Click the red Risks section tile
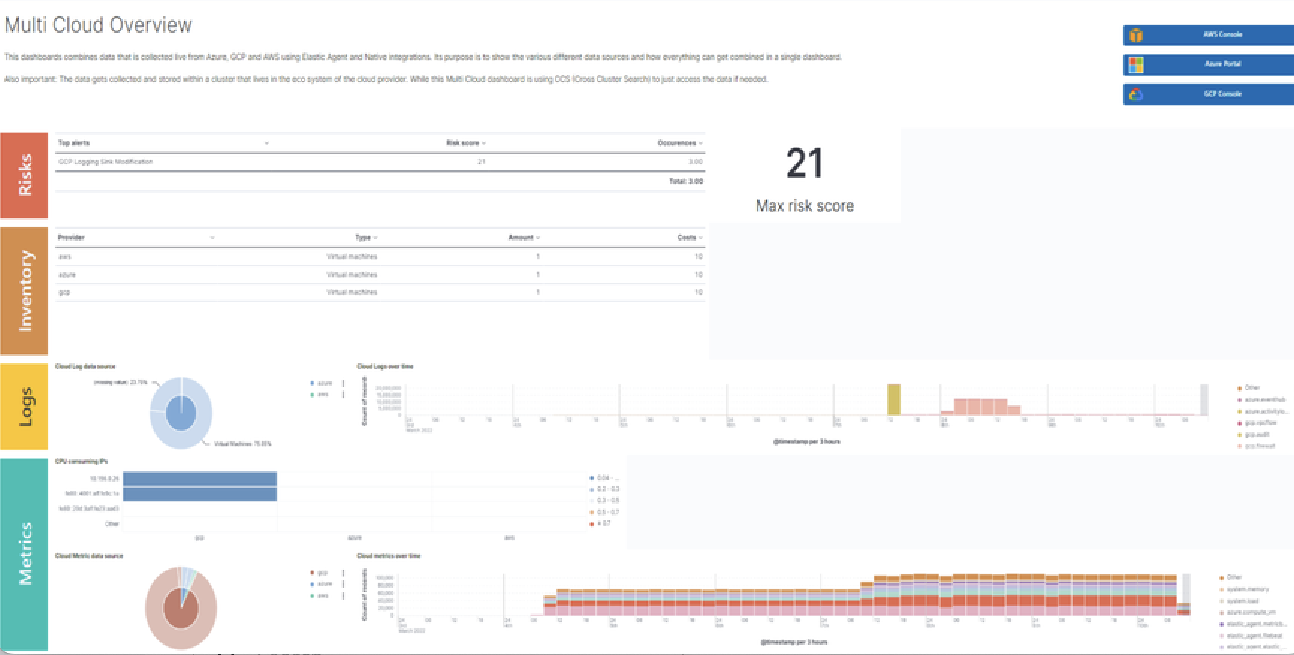The image size is (1294, 655). 25,175
